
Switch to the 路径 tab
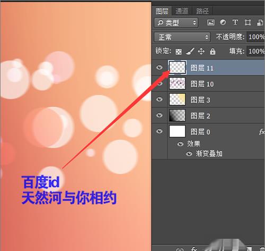point(202,11)
